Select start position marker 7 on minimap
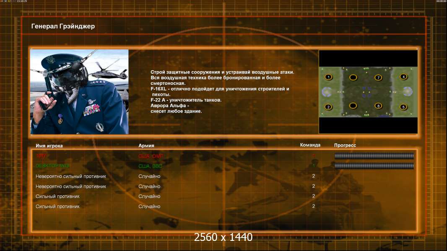Viewport: 447px width, 251px height. (378, 77)
